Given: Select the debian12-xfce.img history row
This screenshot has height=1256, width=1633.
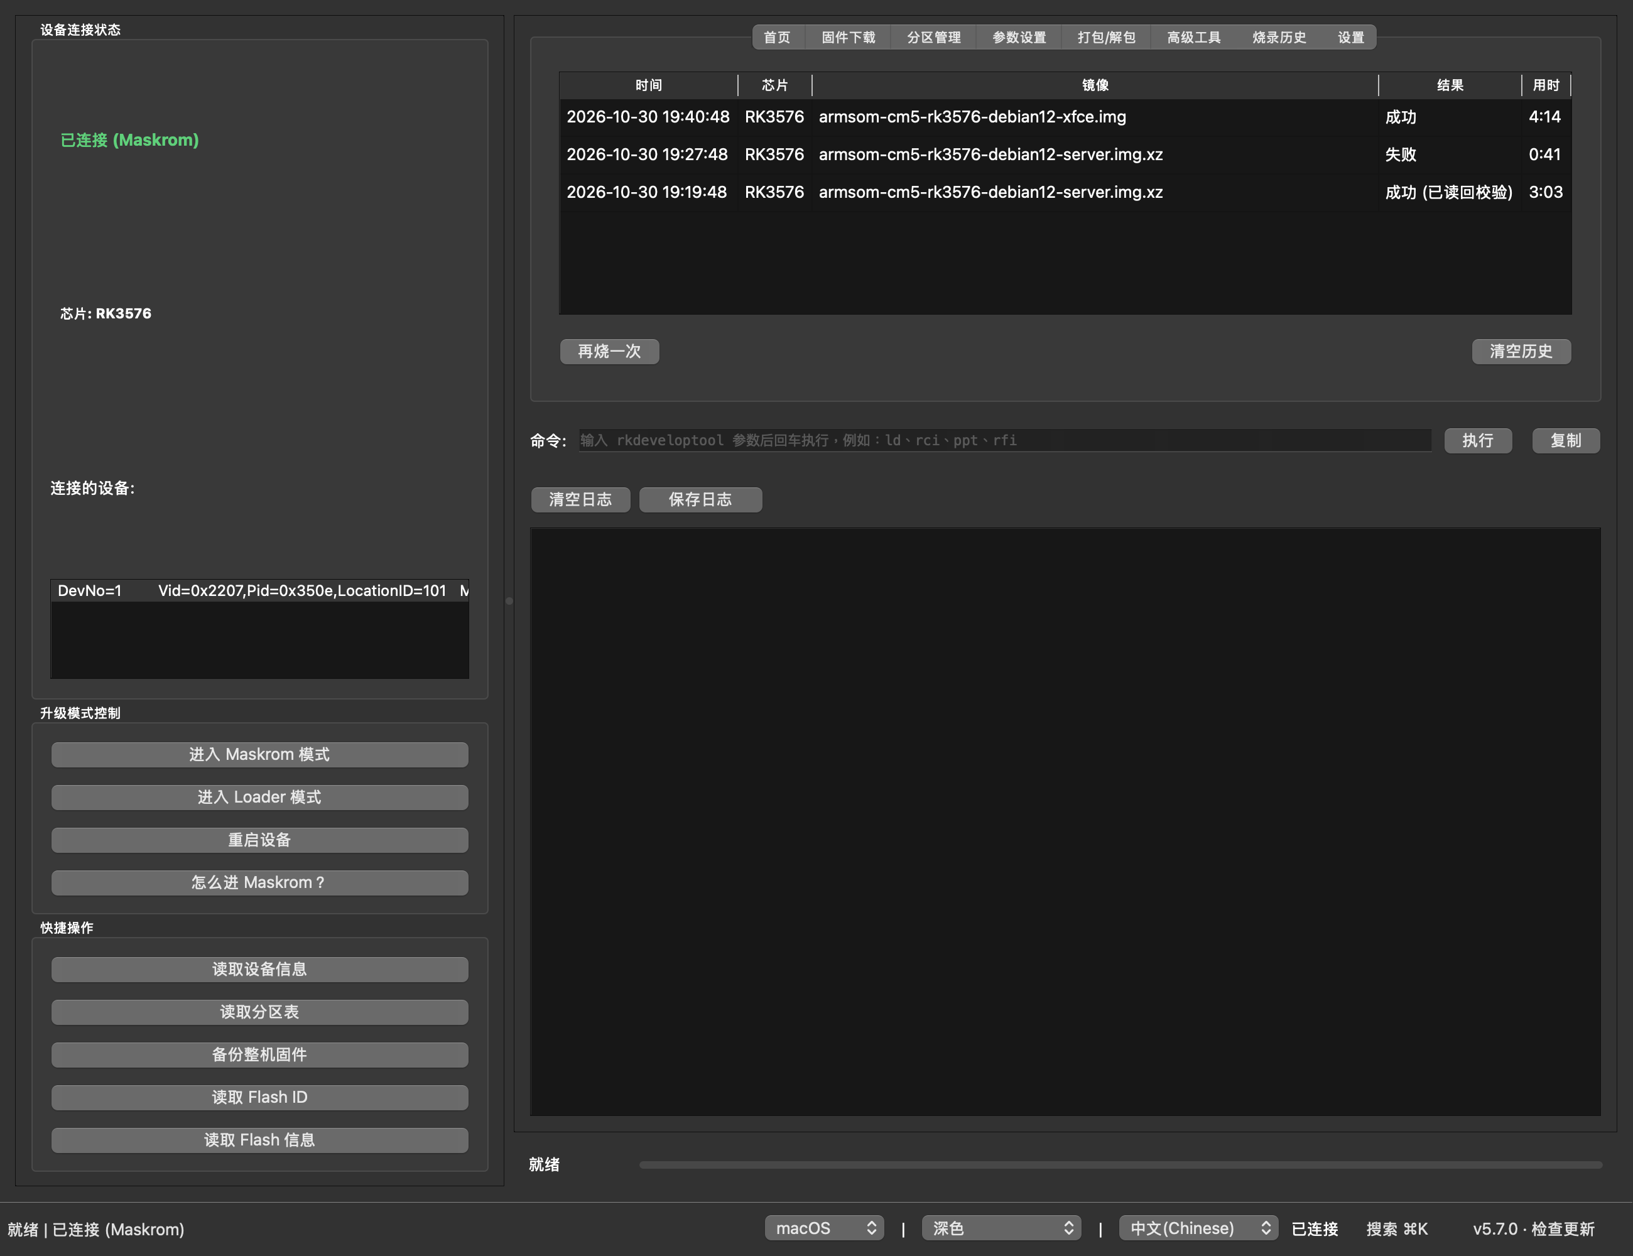Looking at the screenshot, I should coord(1065,117).
